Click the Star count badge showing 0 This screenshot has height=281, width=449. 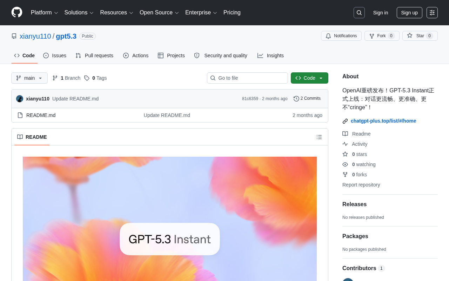point(430,36)
